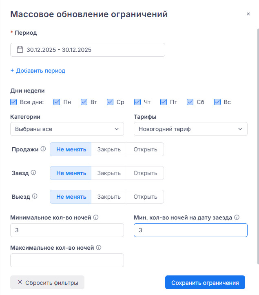The height and width of the screenshot is (295, 259).
Task: Click info icon next to Продажи
Action: pos(43,149)
